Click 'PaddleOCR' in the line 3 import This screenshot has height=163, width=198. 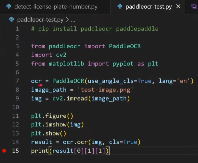pyautogui.click(x=125, y=46)
